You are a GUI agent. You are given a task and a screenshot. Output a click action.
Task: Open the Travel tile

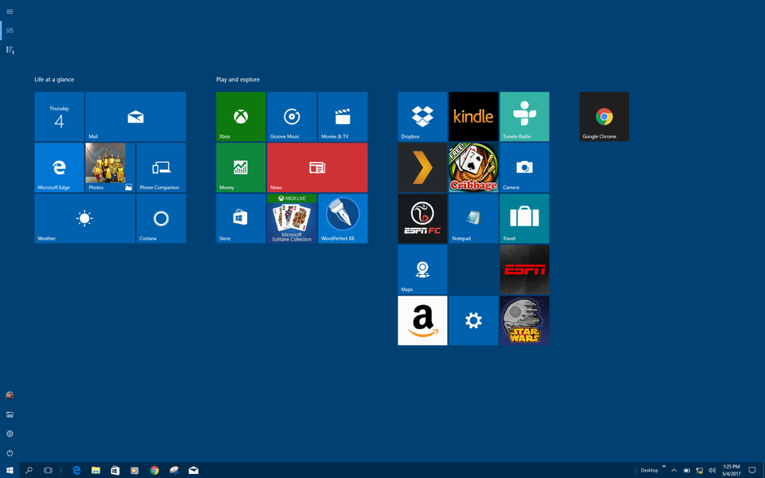tap(524, 218)
